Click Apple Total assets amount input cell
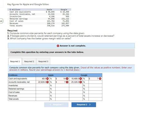 point(43,99)
